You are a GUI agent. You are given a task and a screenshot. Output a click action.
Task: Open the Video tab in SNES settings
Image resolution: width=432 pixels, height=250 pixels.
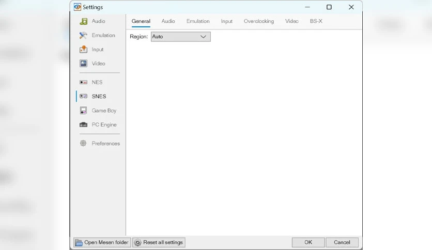[292, 21]
